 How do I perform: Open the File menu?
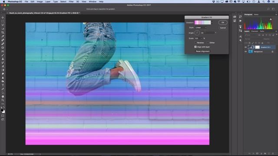[26, 2]
